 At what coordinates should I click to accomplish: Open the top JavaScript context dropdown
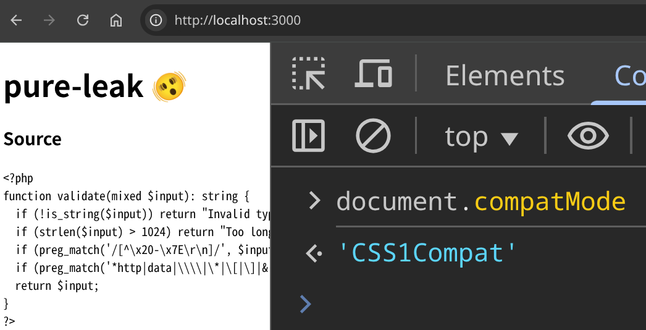click(481, 136)
